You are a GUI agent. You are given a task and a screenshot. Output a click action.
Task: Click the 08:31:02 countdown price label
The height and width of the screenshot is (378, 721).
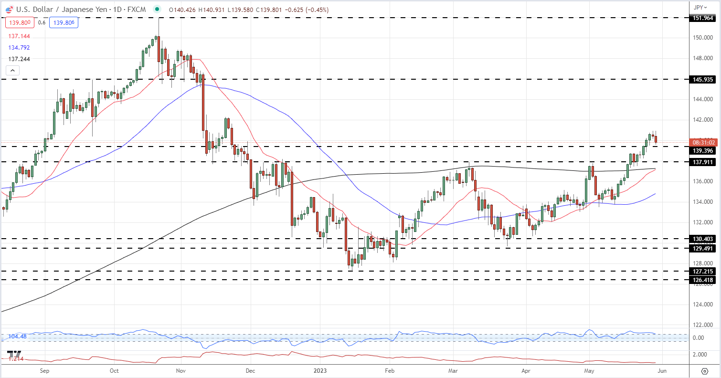pyautogui.click(x=702, y=142)
